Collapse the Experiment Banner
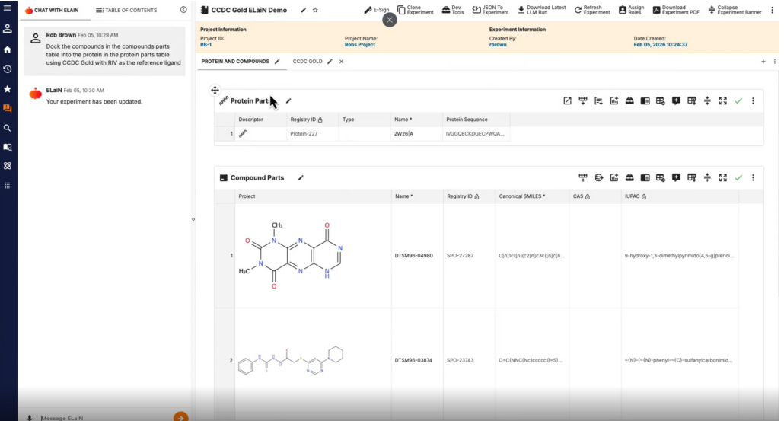The image size is (784, 421). 734,11
